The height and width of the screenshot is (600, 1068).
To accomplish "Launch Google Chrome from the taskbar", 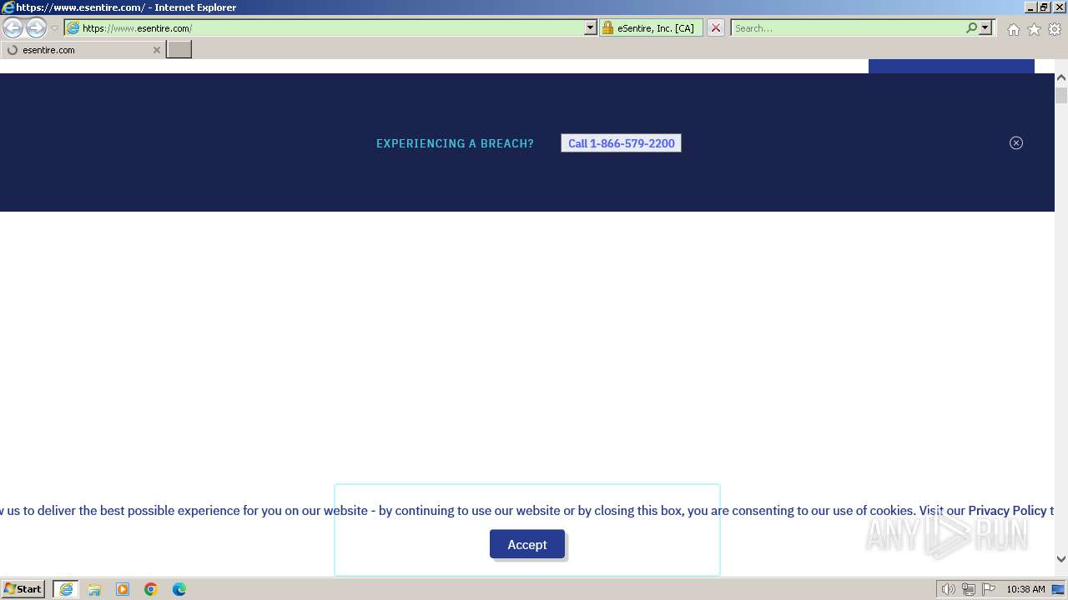I will click(151, 589).
